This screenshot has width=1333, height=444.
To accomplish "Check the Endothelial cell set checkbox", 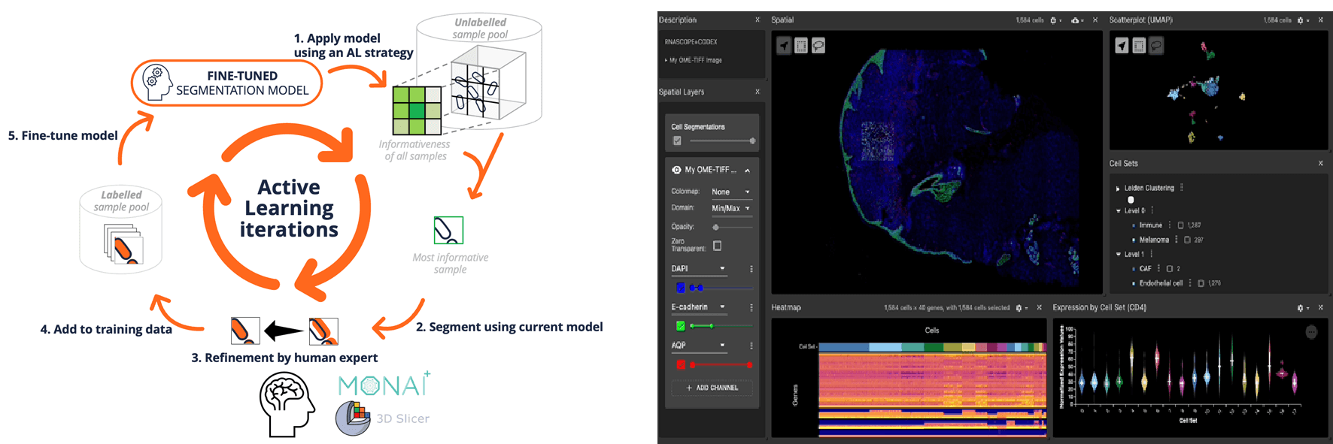I will (x=1201, y=283).
